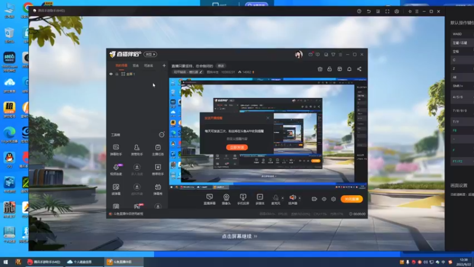Screen dimensions: 474x267
Task: Open the third-row middle downloadable toolbox tool
Action: pyautogui.click(x=137, y=189)
